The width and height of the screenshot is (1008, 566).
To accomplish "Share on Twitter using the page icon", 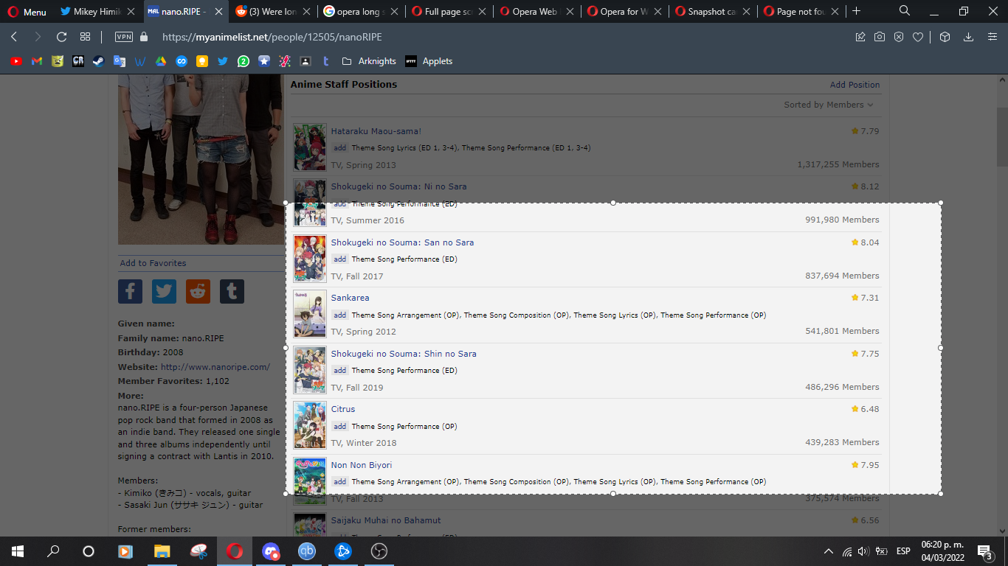I will click(164, 291).
